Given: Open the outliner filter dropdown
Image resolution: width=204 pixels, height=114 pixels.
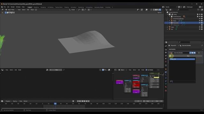Looking at the screenshot, I should click(x=198, y=10).
